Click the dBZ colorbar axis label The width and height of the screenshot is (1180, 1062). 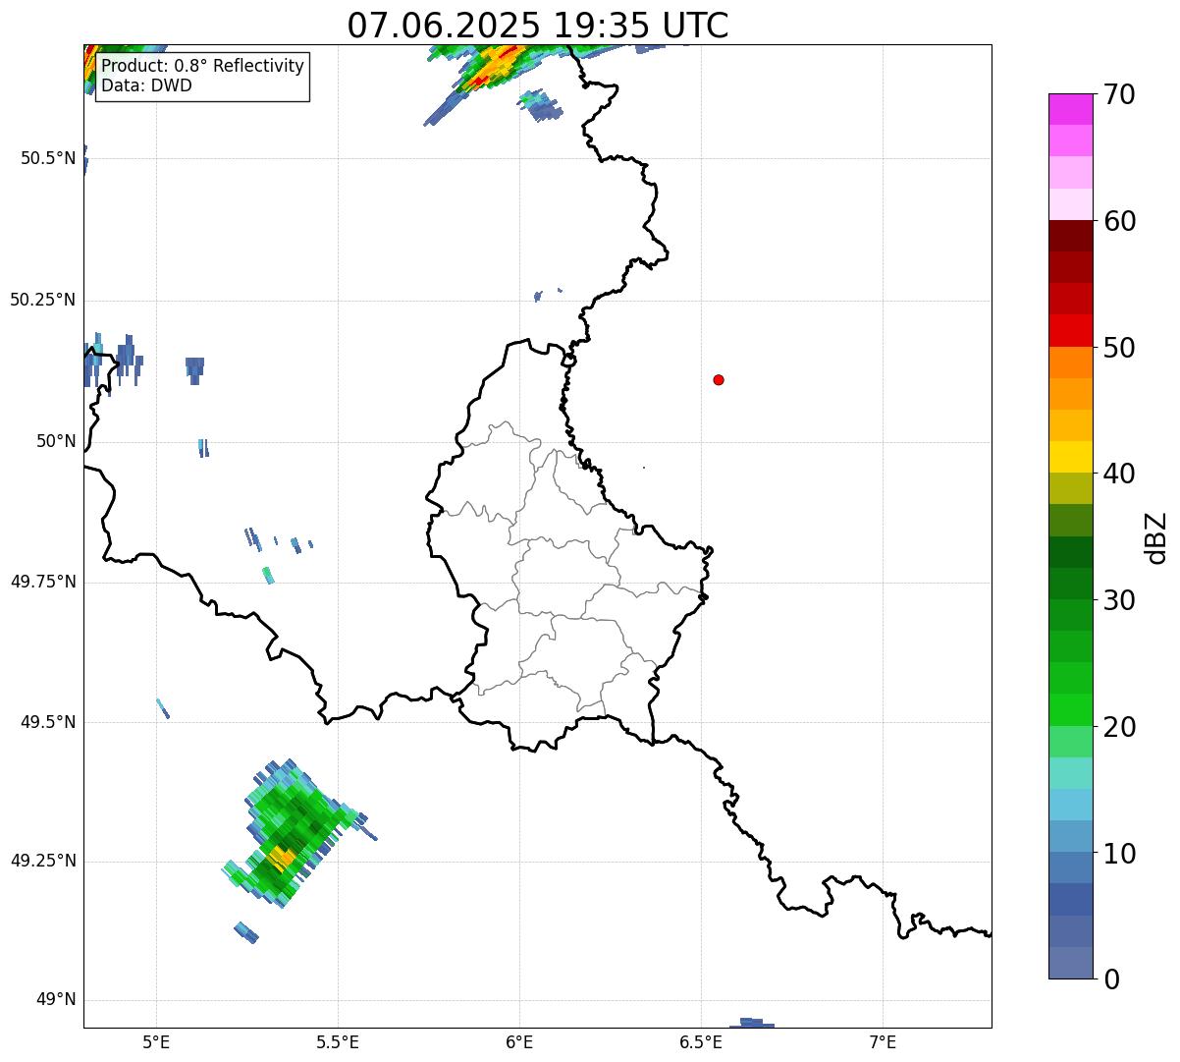click(1156, 537)
